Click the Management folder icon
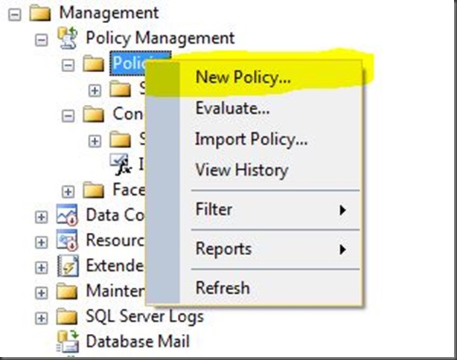Screen dimensions: 457x360 click(41, 12)
